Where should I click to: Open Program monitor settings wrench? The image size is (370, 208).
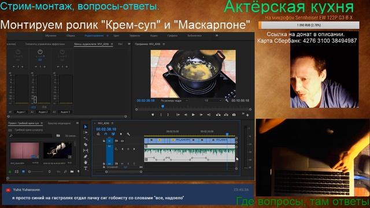pos(227,101)
